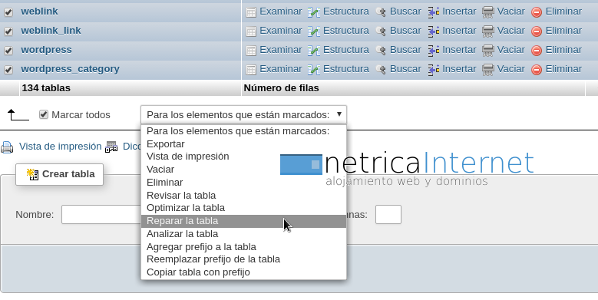Focus the number of columns input field
The width and height of the screenshot is (598, 300).
pos(388,214)
